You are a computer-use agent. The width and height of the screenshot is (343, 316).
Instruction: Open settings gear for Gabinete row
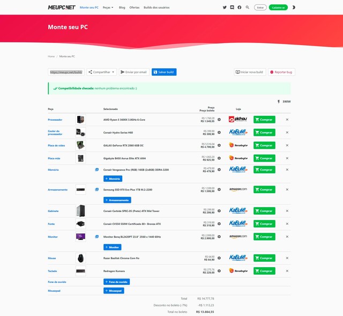click(x=219, y=211)
